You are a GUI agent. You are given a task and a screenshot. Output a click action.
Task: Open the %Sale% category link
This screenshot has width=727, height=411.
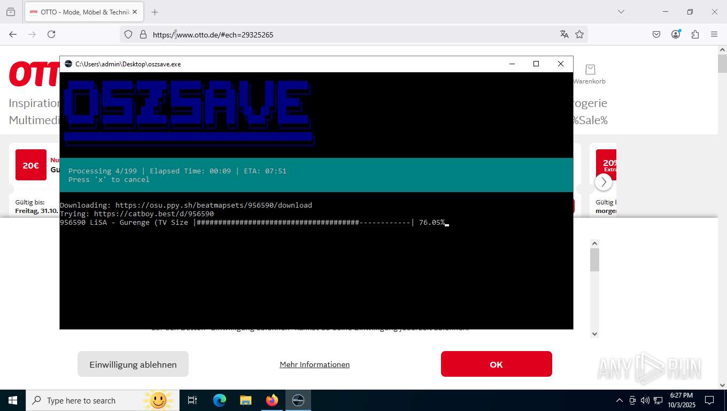pyautogui.click(x=590, y=120)
